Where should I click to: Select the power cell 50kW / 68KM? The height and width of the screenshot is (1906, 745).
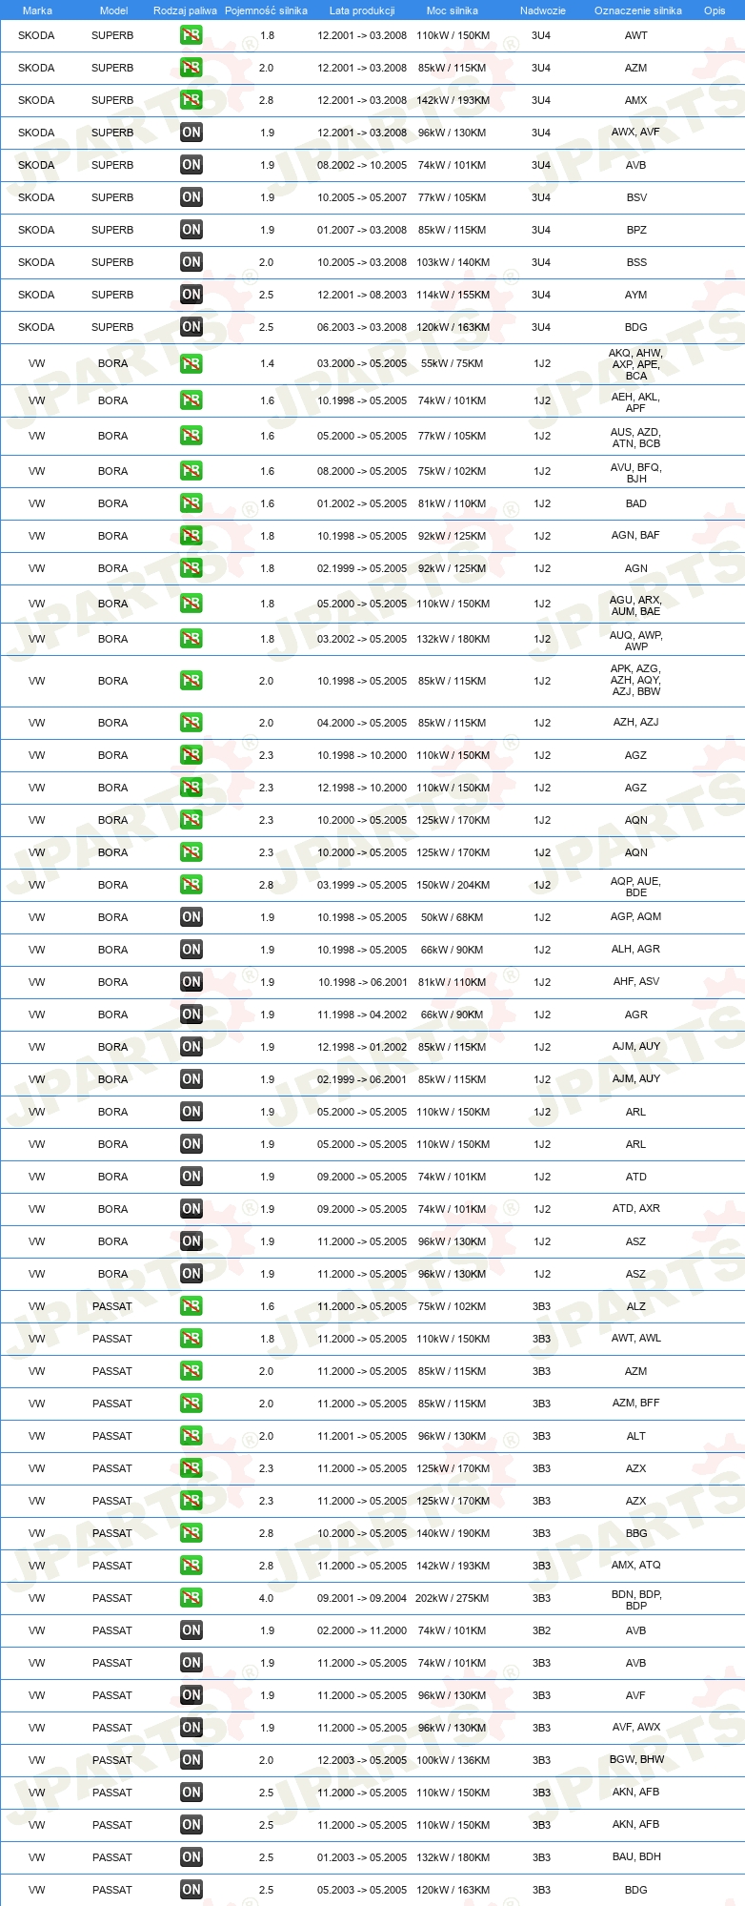[x=453, y=917]
